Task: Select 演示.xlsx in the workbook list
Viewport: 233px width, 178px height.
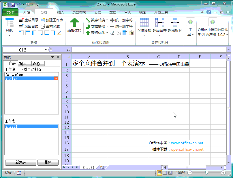Action: [31, 75]
